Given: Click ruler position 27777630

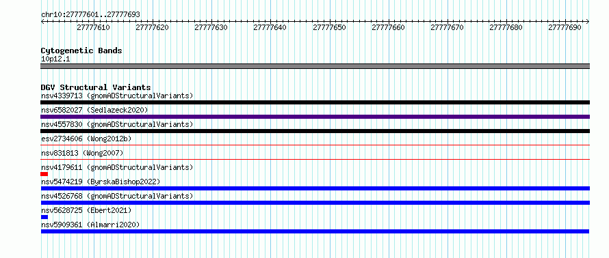Looking at the screenshot, I should pos(211,27).
